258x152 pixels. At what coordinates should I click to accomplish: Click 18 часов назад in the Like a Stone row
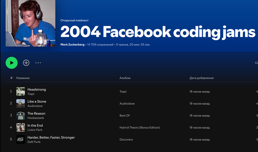point(199,104)
